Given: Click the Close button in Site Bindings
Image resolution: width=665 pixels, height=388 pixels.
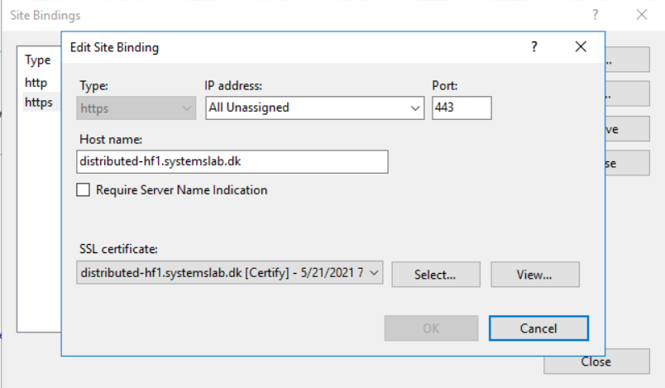Looking at the screenshot, I should click(596, 362).
